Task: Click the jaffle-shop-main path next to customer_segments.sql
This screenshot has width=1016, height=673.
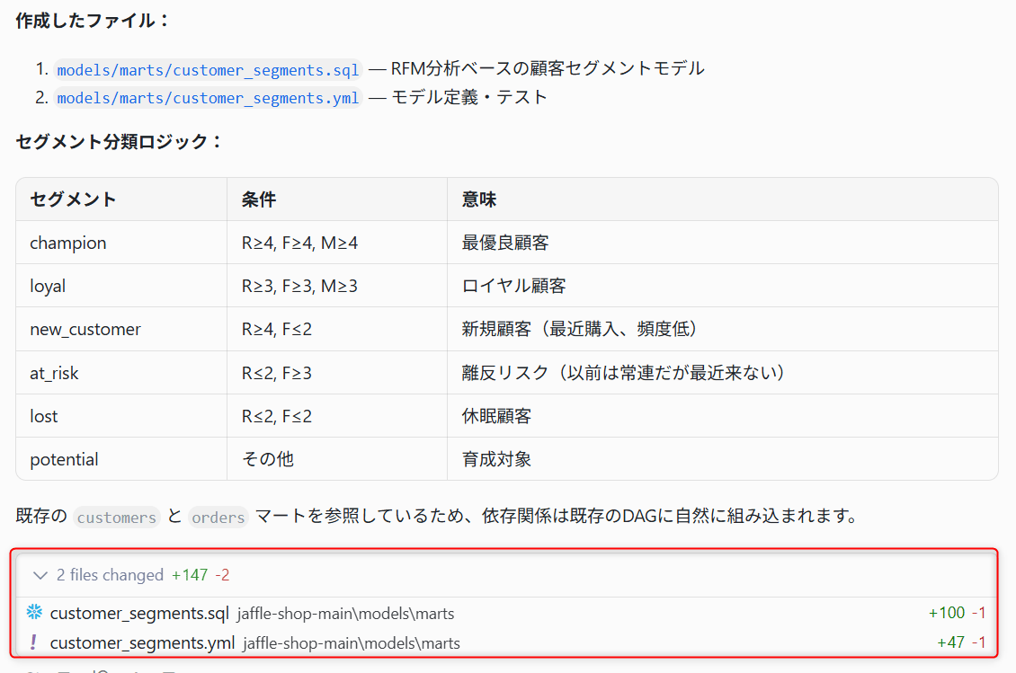Action: point(345,614)
